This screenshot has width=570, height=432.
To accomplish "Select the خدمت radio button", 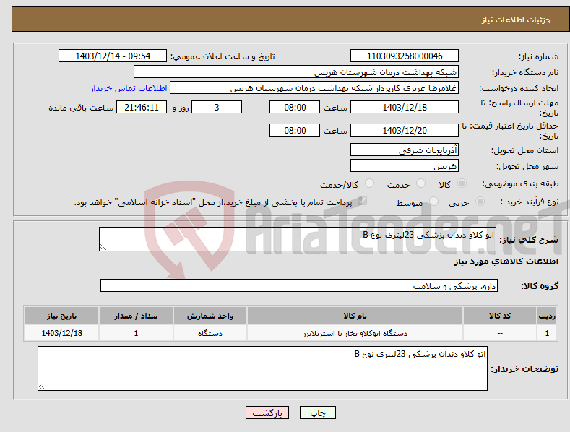I will pyautogui.click(x=420, y=183).
